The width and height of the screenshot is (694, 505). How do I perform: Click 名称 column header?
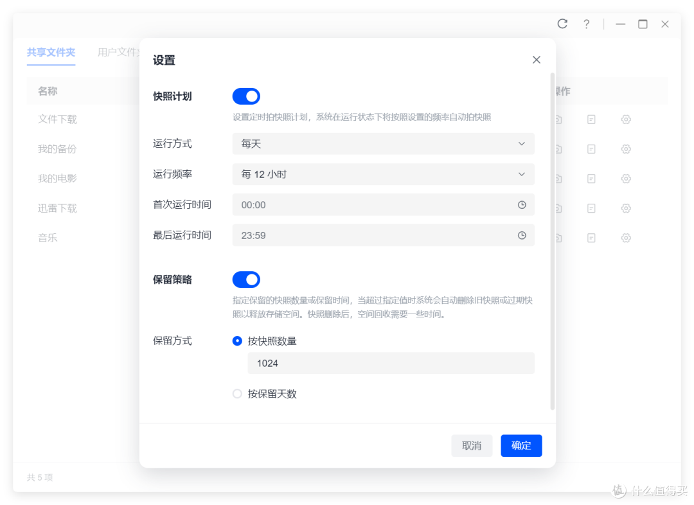pos(48,91)
